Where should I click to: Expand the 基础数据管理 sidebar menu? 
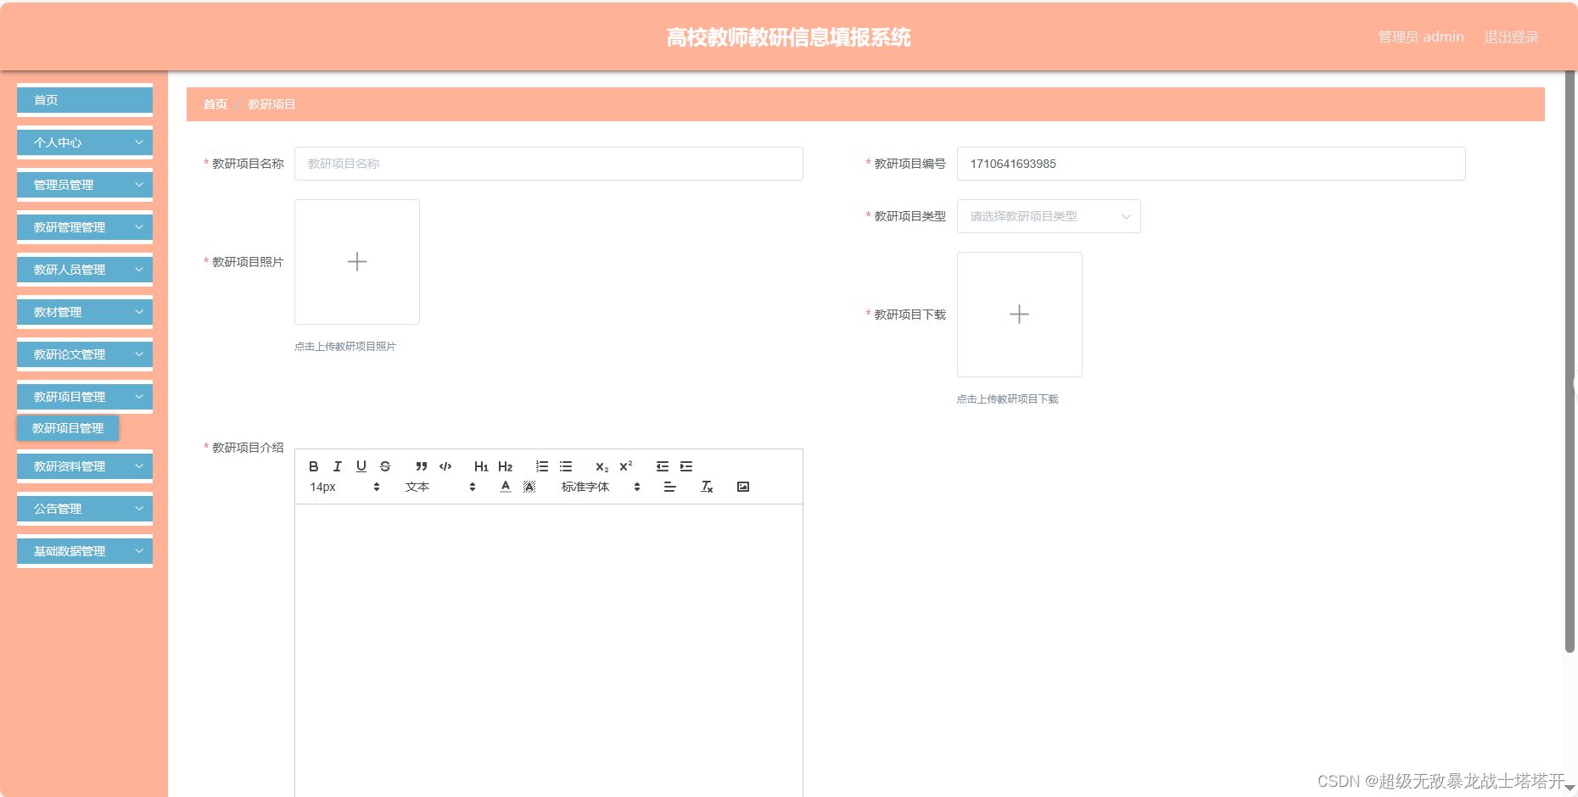tap(85, 551)
